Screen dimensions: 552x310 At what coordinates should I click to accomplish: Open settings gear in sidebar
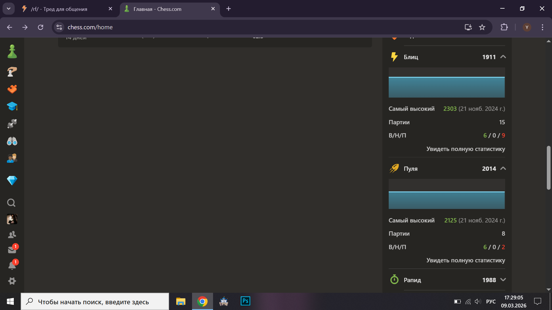point(12,281)
